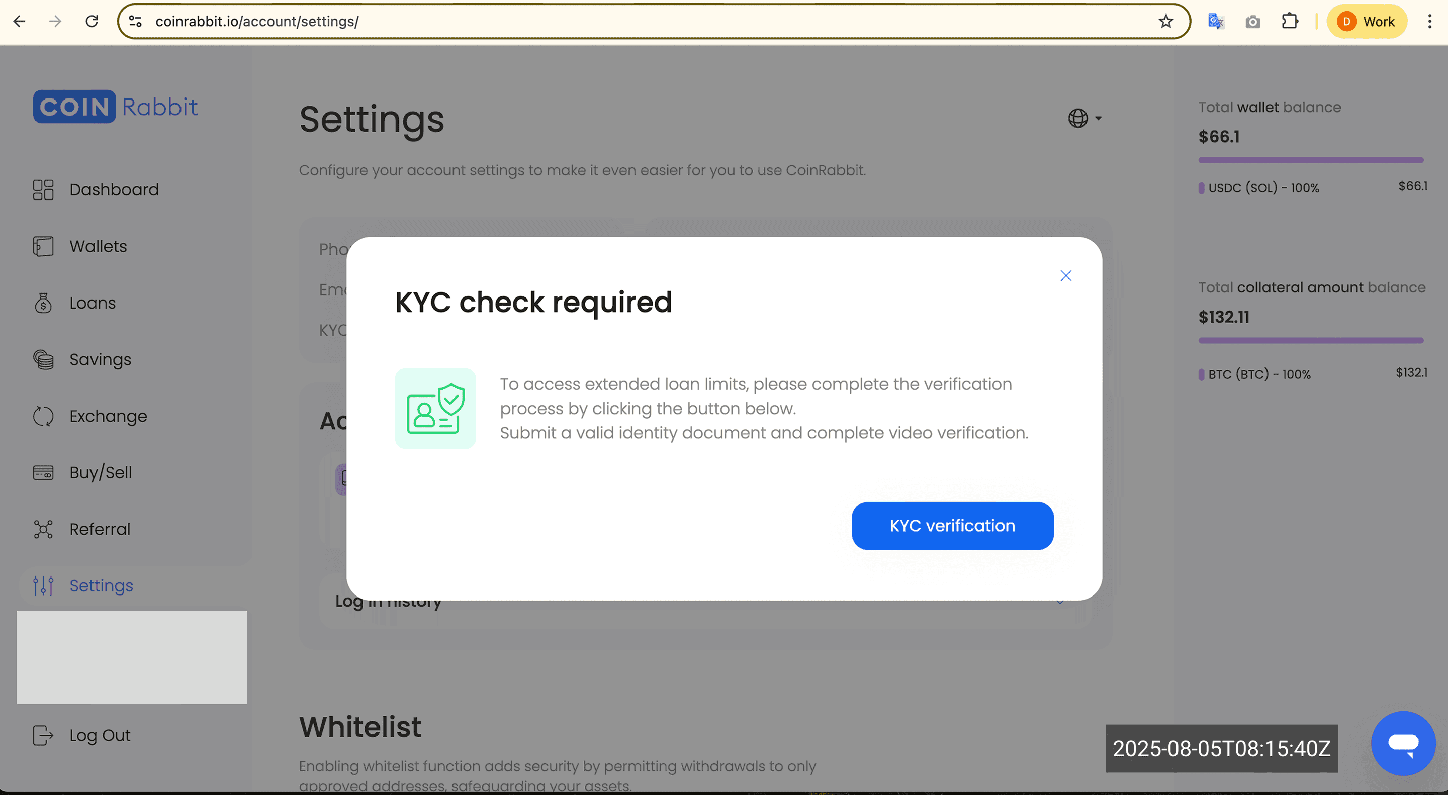Open the Dashboard from the sidebar
The height and width of the screenshot is (795, 1448).
pyautogui.click(x=114, y=190)
